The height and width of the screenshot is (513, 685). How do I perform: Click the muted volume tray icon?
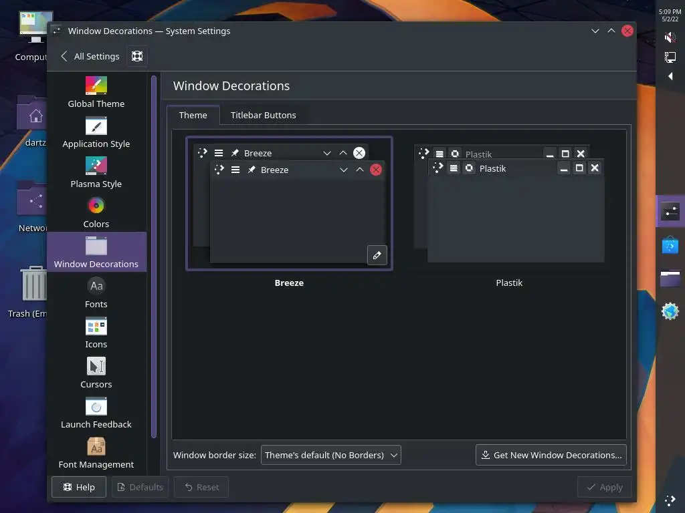[x=670, y=37]
